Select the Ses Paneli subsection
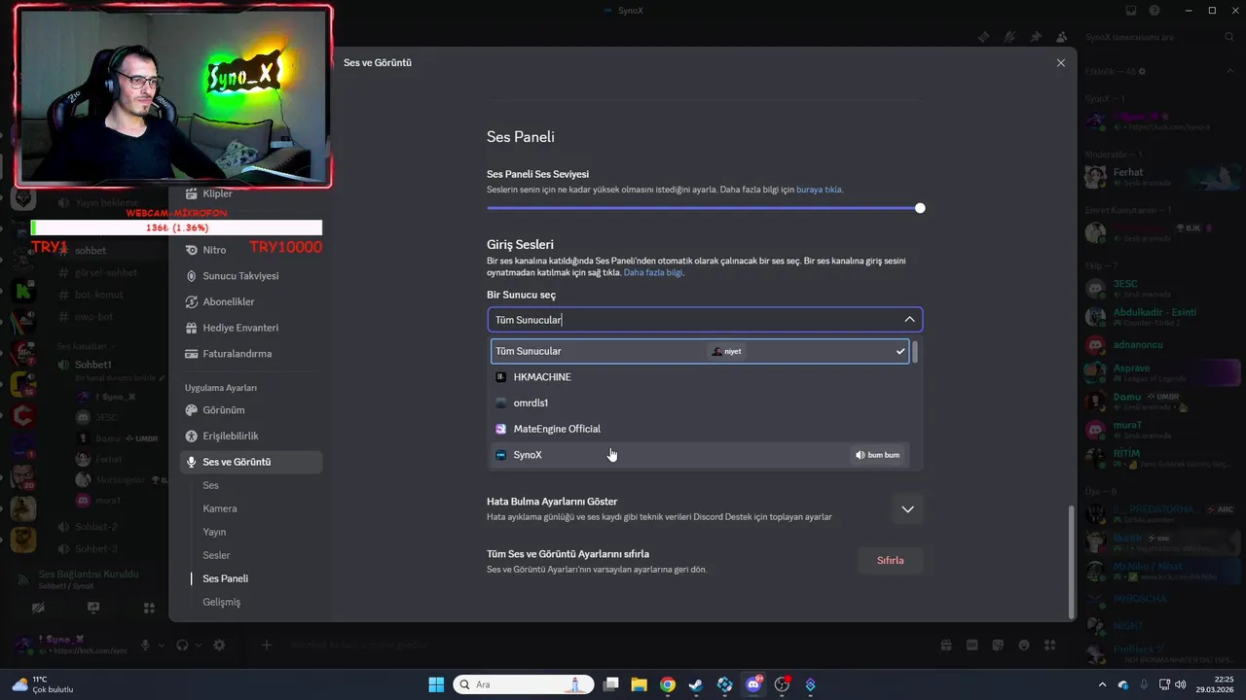This screenshot has height=700, width=1246. 225,578
